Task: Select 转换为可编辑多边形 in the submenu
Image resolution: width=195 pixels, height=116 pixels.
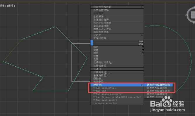Action: pyautogui.click(x=158, y=91)
